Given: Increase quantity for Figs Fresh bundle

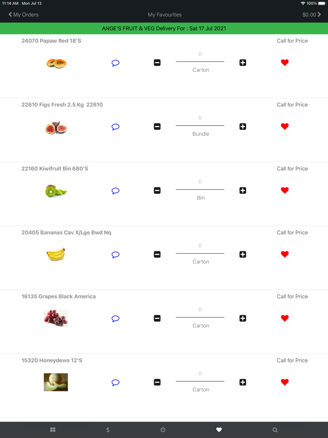Looking at the screenshot, I should [x=243, y=126].
